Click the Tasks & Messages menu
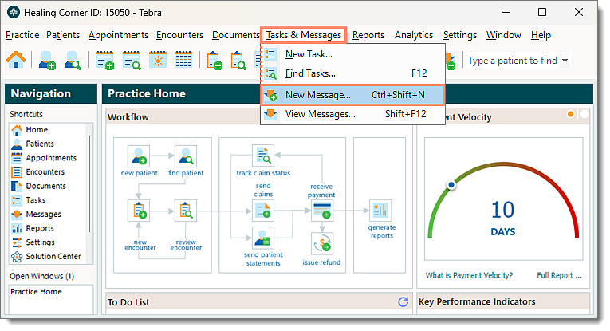This screenshot has height=331, width=610. (304, 35)
